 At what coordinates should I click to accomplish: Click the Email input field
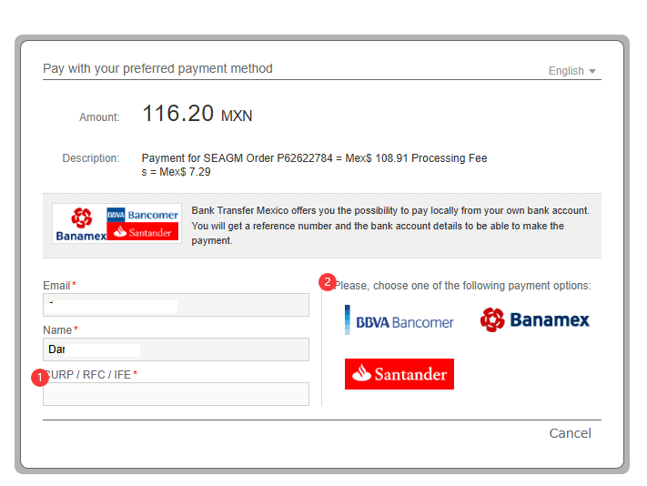pyautogui.click(x=176, y=305)
